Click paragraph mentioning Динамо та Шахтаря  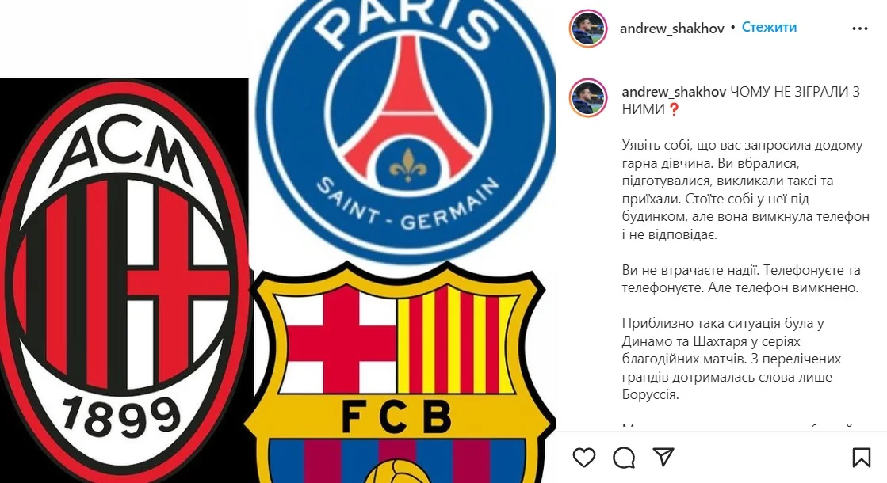[732, 359]
